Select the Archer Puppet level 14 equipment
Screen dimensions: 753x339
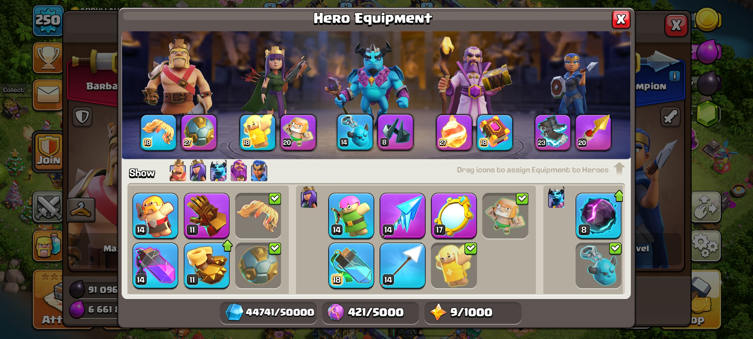coord(351,216)
